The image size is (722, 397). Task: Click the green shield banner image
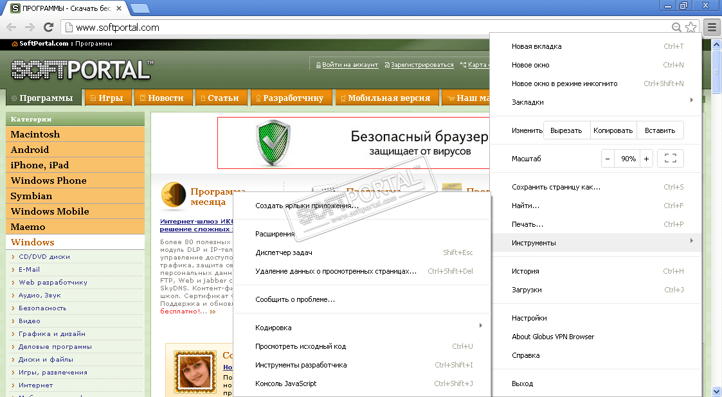274,143
